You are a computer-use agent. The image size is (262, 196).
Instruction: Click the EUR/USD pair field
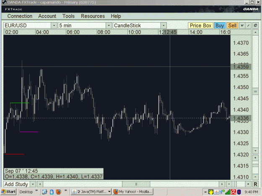tap(27, 25)
